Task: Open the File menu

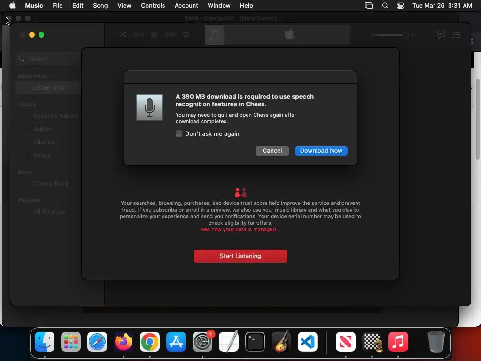Action: pos(57,6)
